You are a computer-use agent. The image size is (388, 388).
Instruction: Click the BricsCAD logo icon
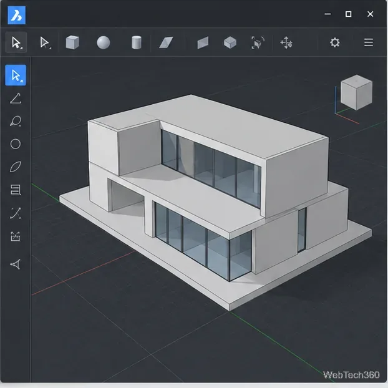[x=17, y=16]
